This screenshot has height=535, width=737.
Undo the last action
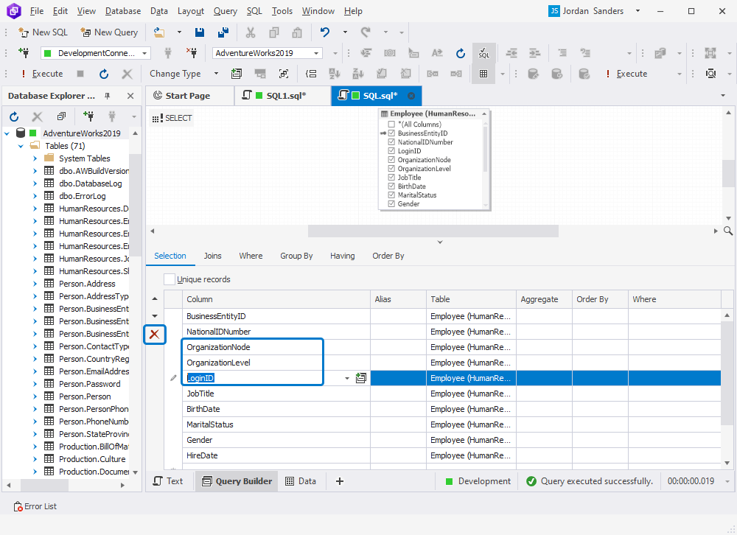coord(325,32)
